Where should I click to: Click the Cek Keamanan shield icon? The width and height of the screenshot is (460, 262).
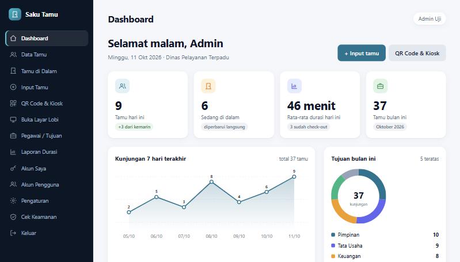13,217
